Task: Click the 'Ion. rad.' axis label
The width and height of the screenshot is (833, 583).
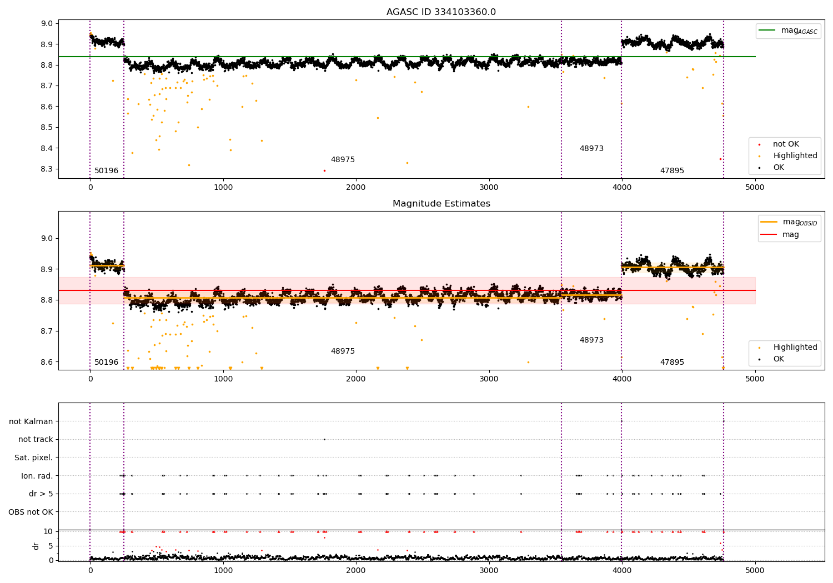Action: pyautogui.click(x=37, y=476)
